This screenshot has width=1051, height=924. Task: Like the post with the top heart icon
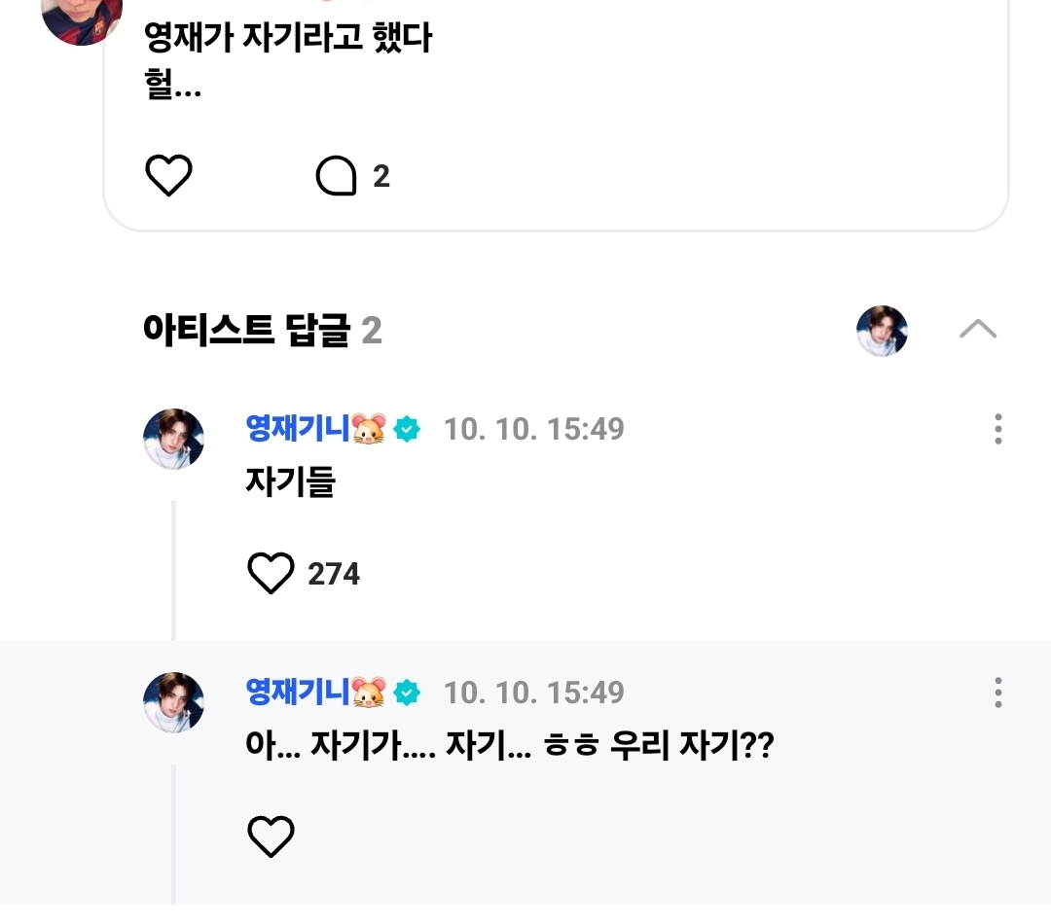tap(169, 176)
